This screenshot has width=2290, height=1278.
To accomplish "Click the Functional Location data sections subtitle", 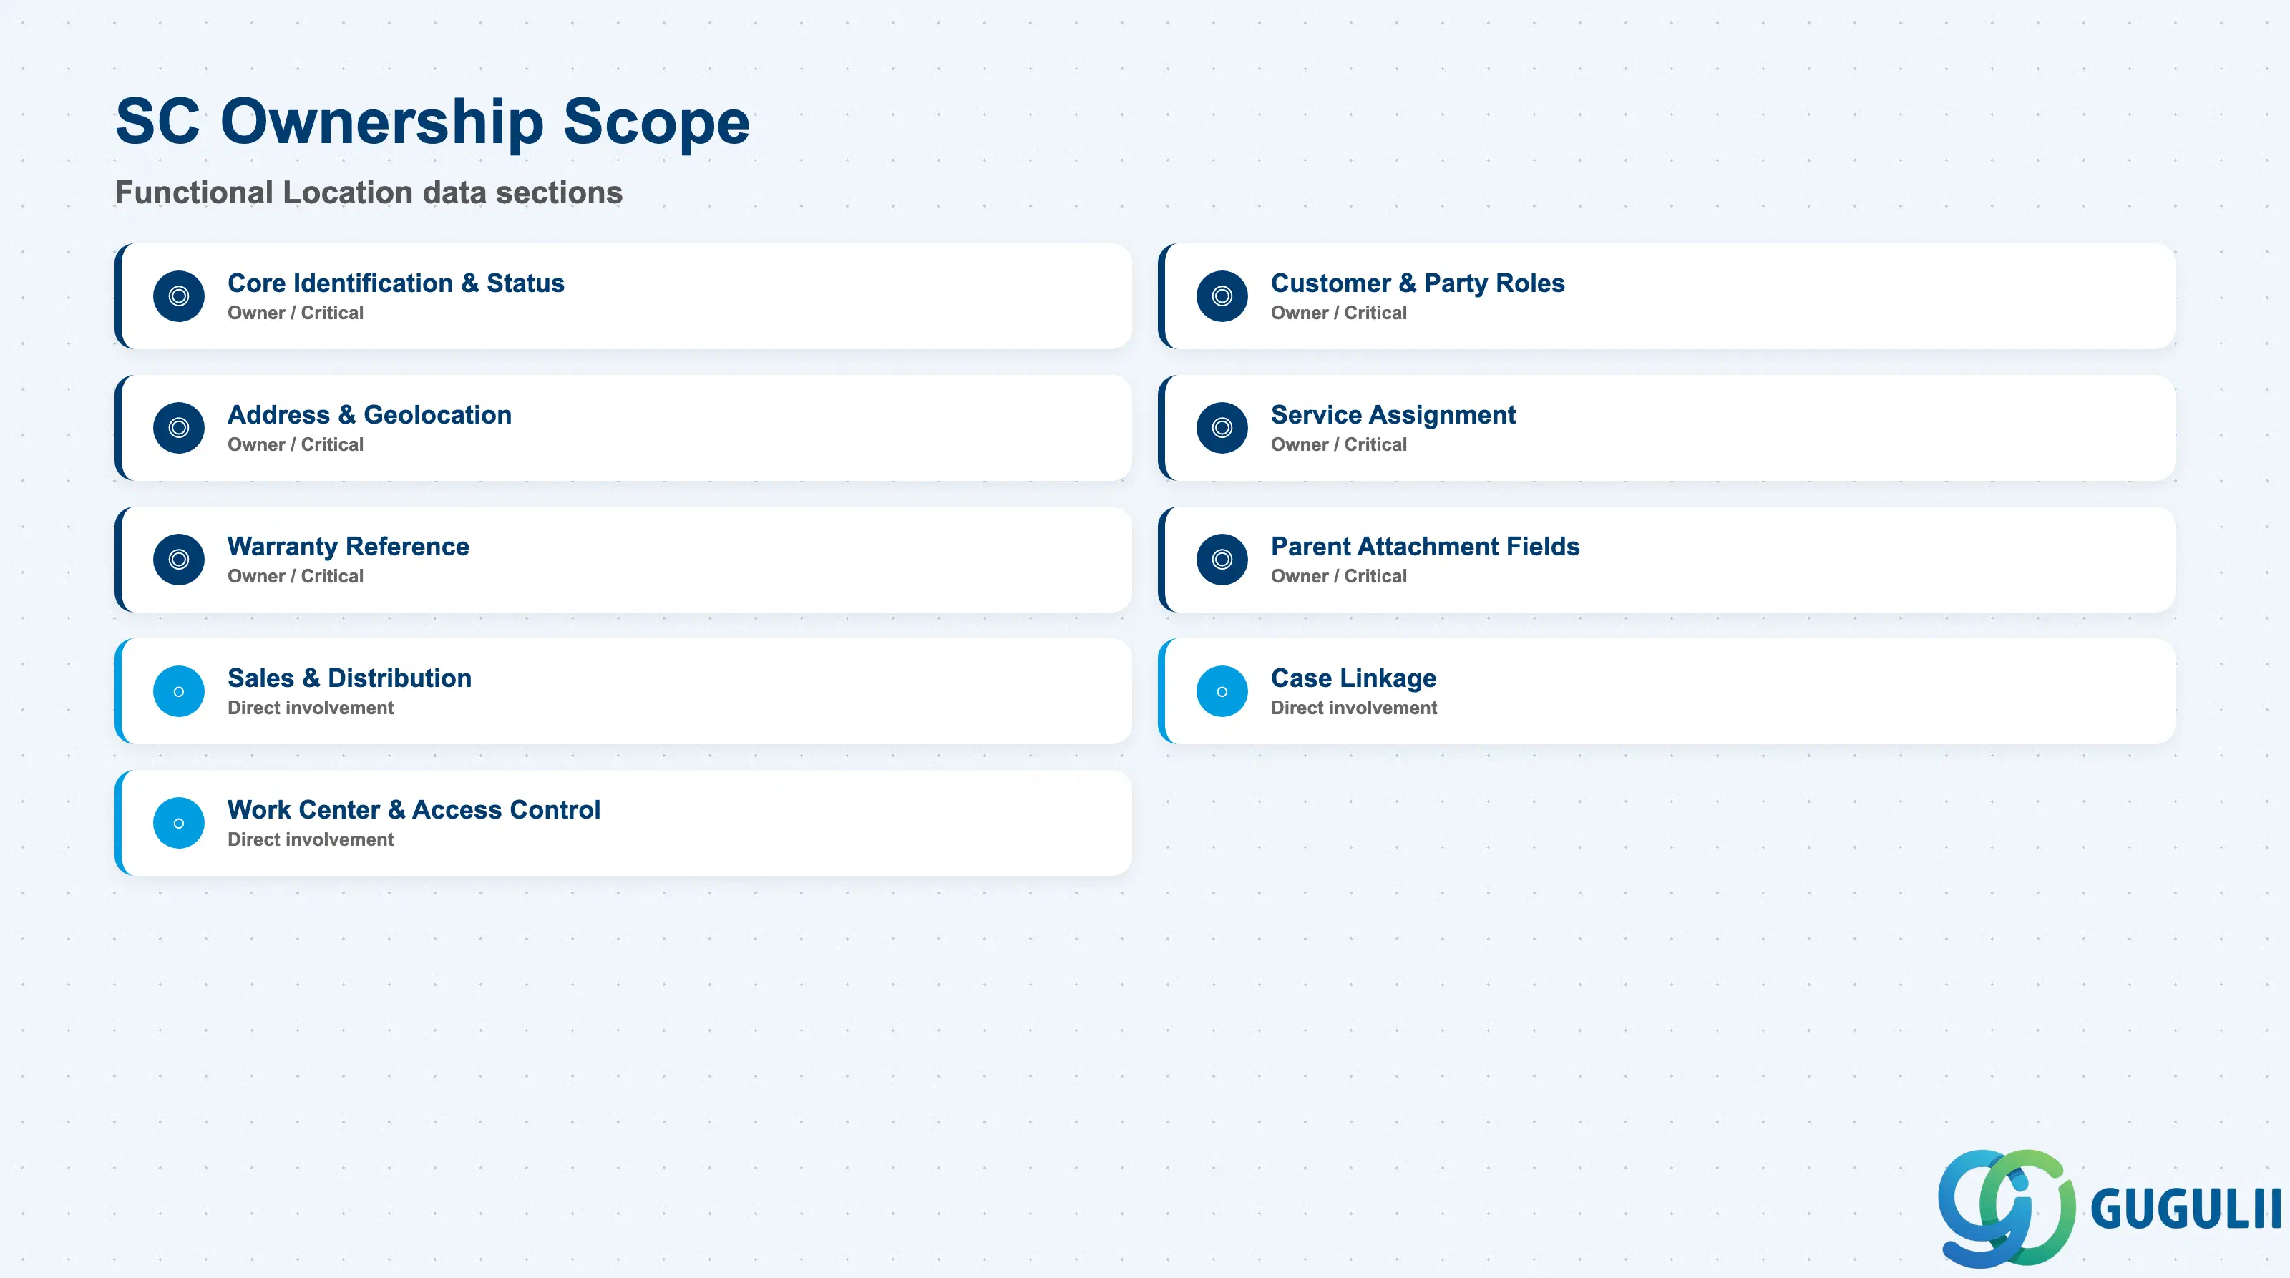I will [x=369, y=193].
